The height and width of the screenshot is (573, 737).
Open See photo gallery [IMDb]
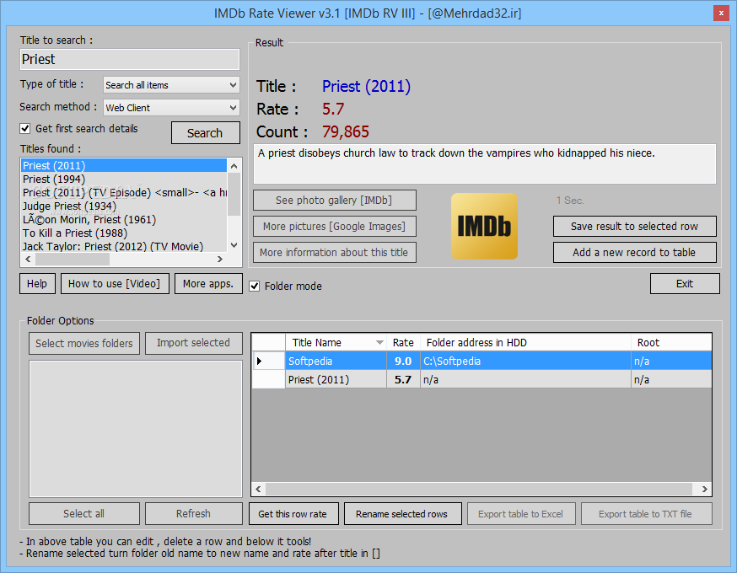point(334,200)
